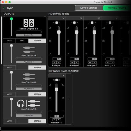Mute Line Outputs 5-6
Image resolution: width=131 pixels, height=131 pixels.
click(x=9, y=94)
